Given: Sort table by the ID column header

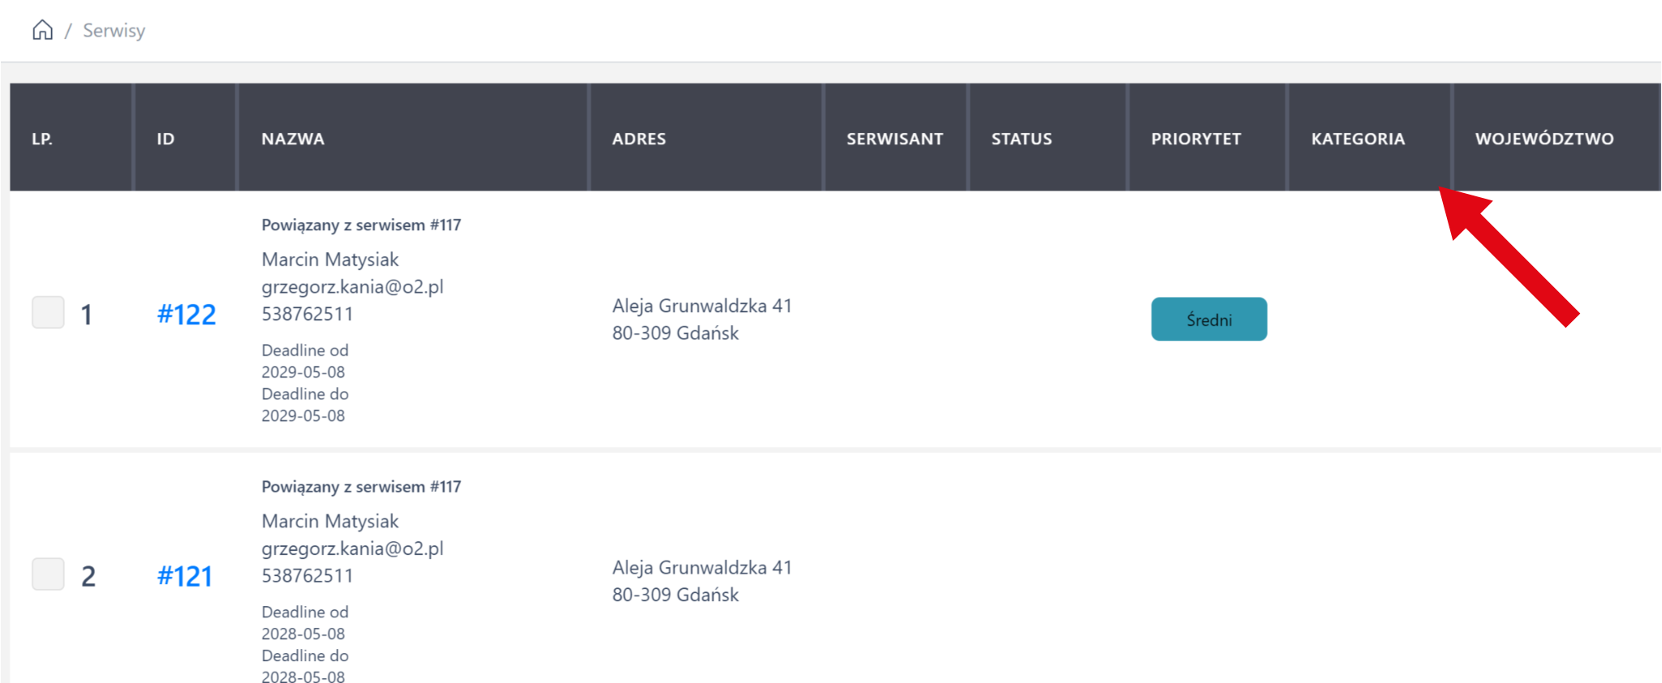Looking at the screenshot, I should (x=166, y=139).
